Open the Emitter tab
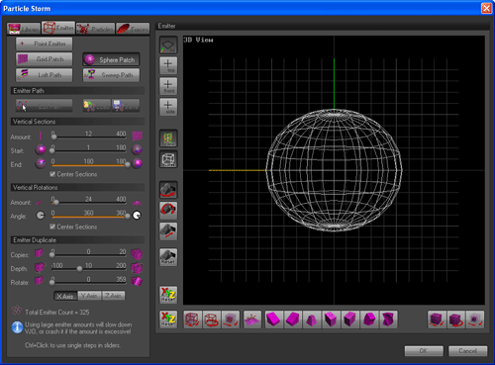Viewport: 495px width, 365px height. 58,28
